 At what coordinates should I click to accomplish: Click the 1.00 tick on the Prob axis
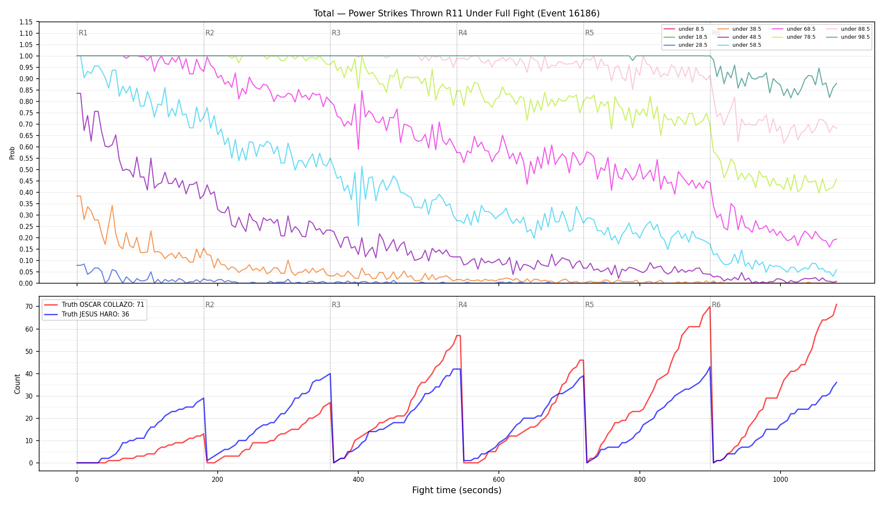click(26, 56)
